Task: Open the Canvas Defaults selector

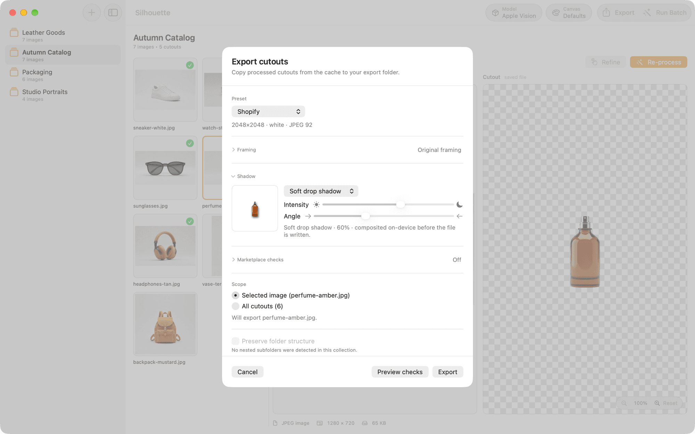Action: click(569, 12)
